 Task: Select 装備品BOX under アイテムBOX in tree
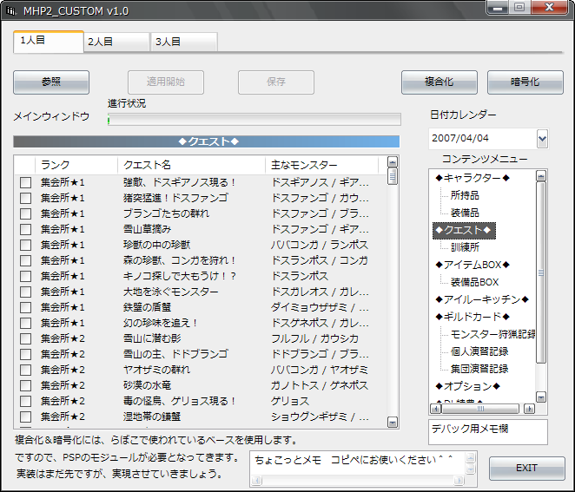pos(474,282)
